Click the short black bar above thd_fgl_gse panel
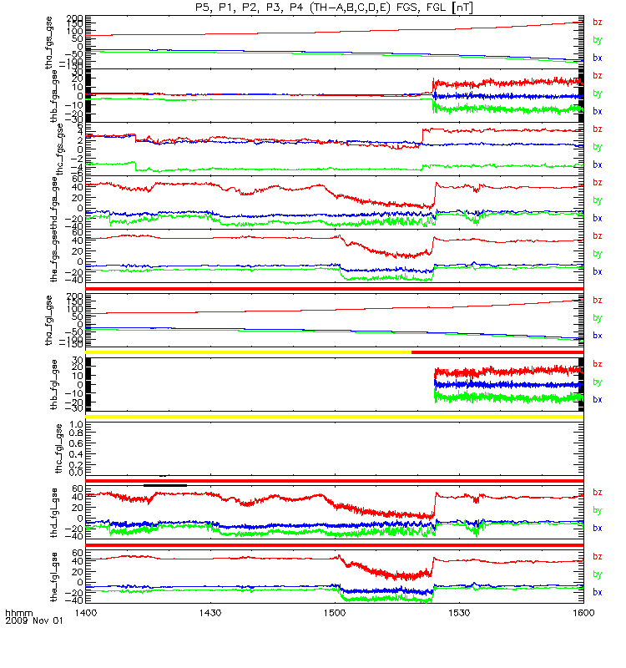 (x=165, y=485)
